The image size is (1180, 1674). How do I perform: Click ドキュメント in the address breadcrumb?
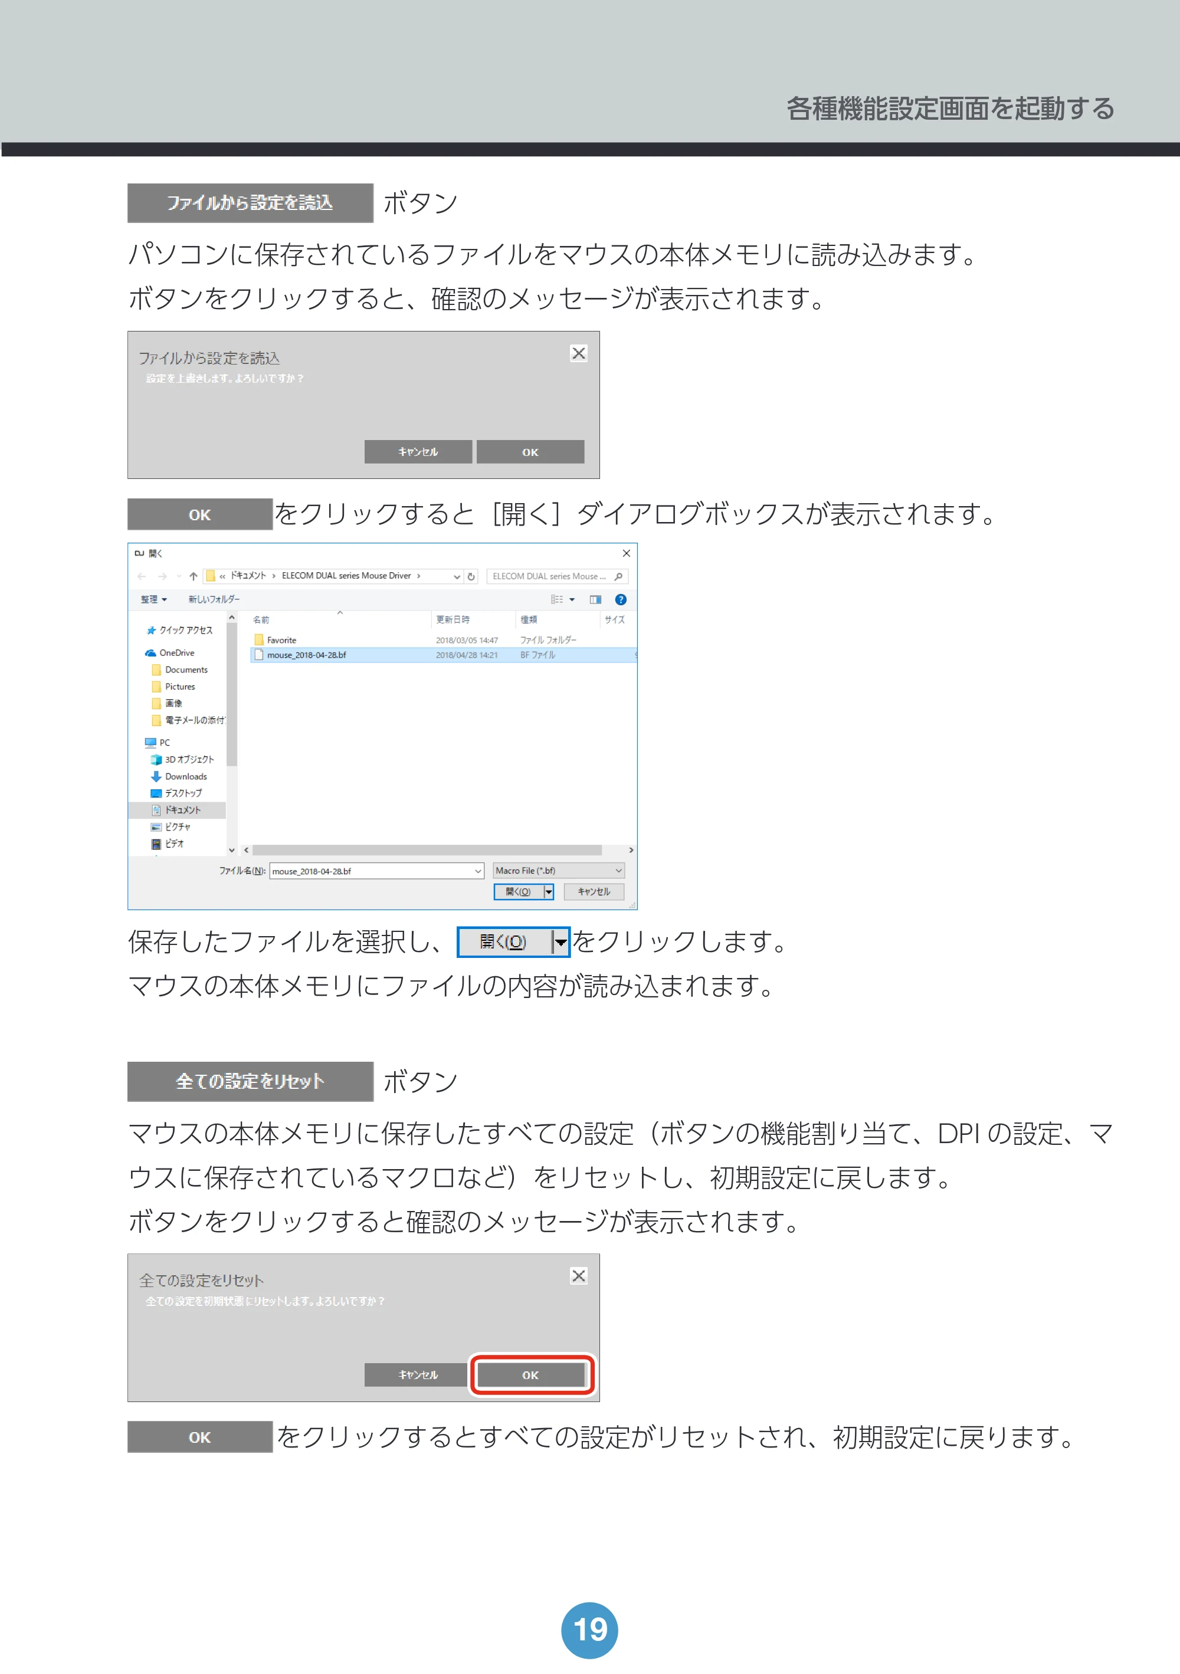pyautogui.click(x=248, y=576)
